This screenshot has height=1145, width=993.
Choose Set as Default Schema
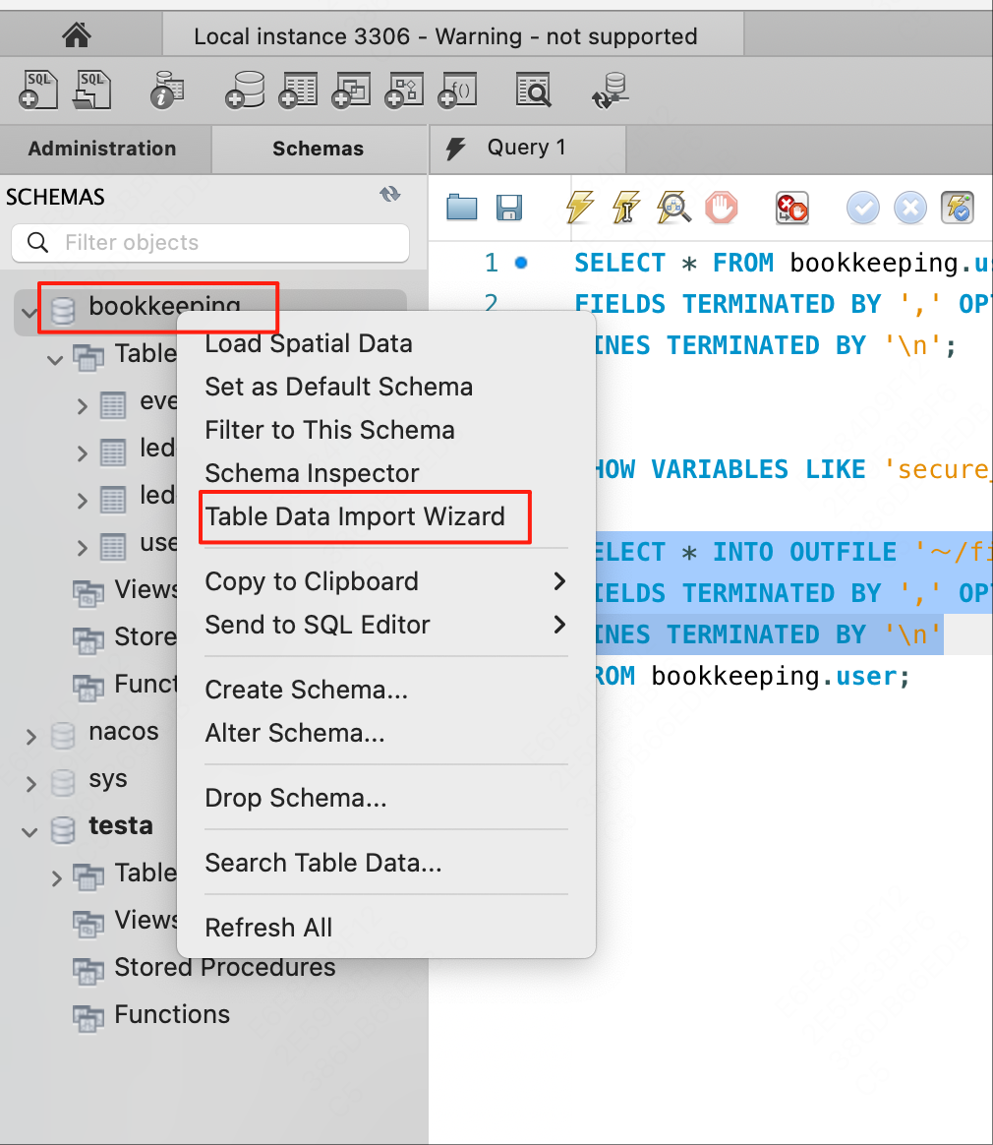pyautogui.click(x=338, y=387)
